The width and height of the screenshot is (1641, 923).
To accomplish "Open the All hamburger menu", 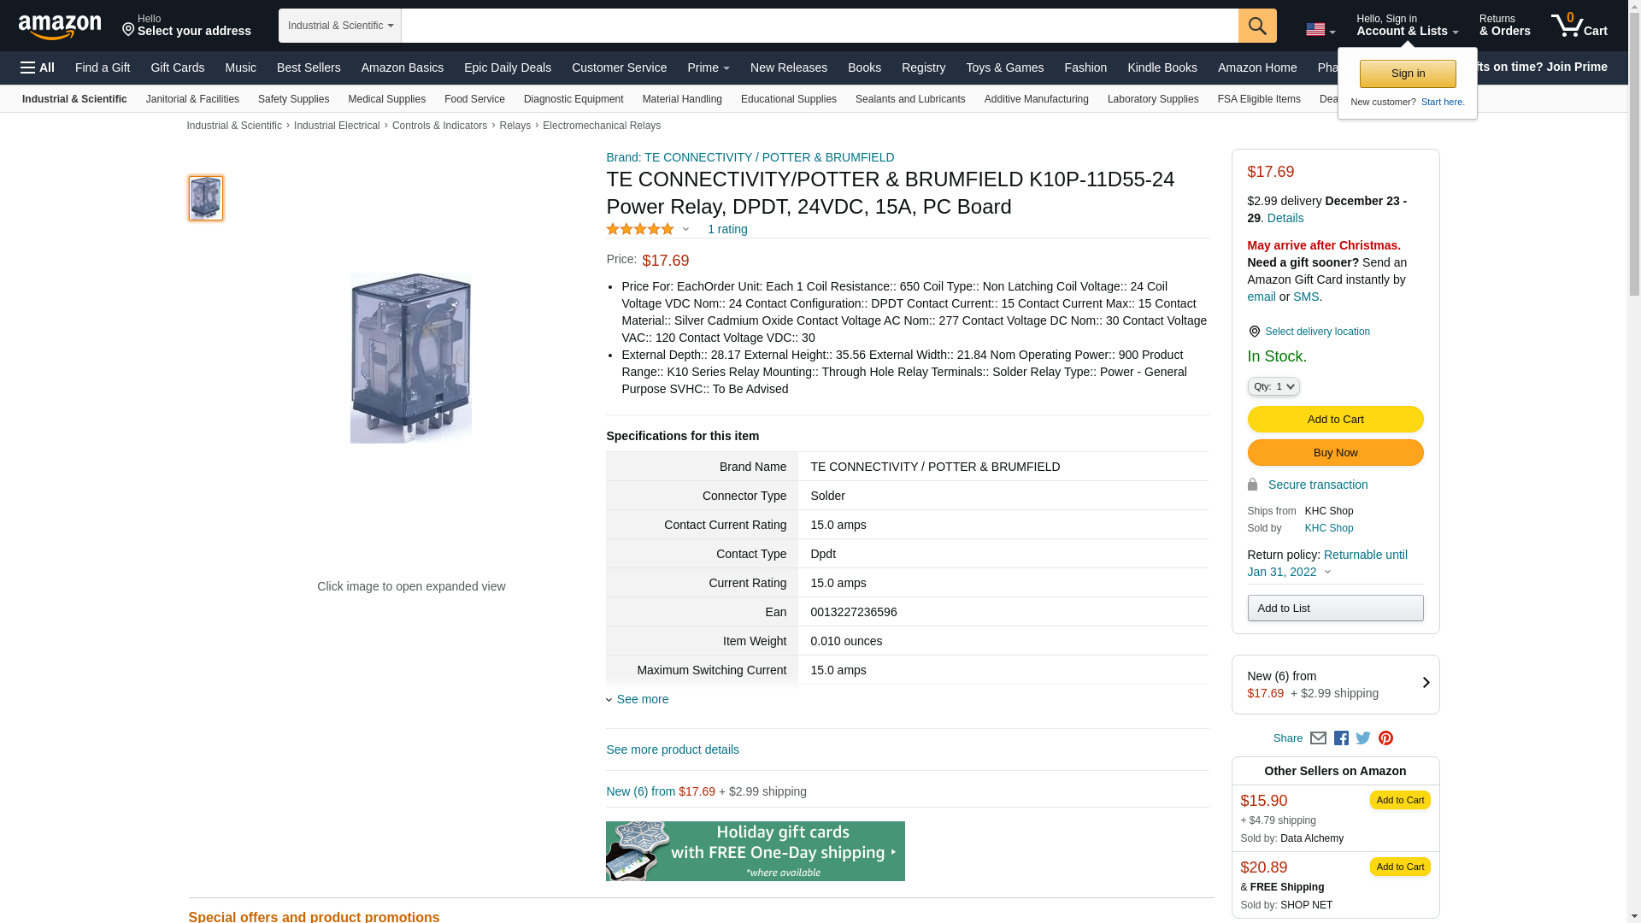I will point(38,68).
